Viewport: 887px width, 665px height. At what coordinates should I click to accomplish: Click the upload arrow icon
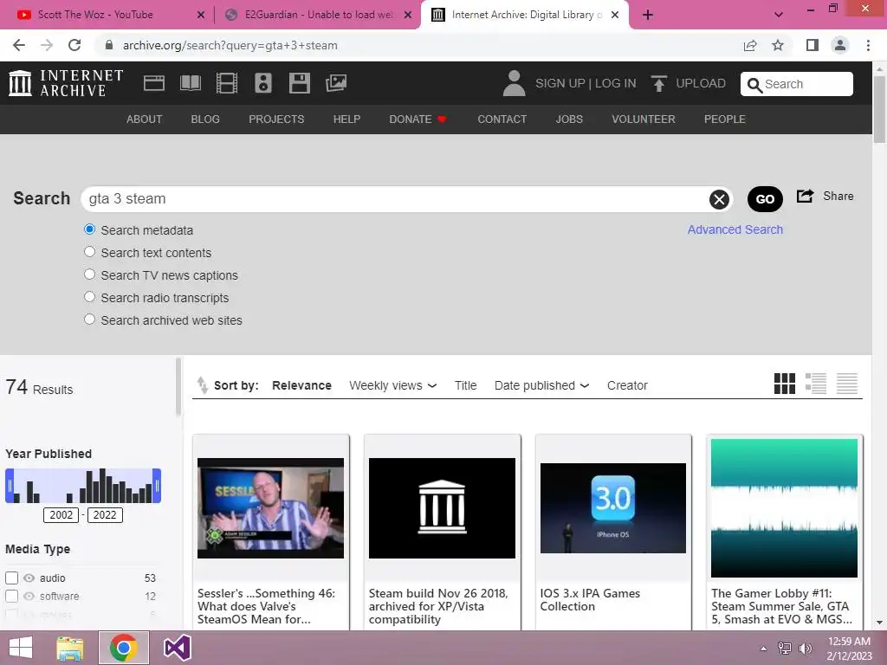coord(658,83)
